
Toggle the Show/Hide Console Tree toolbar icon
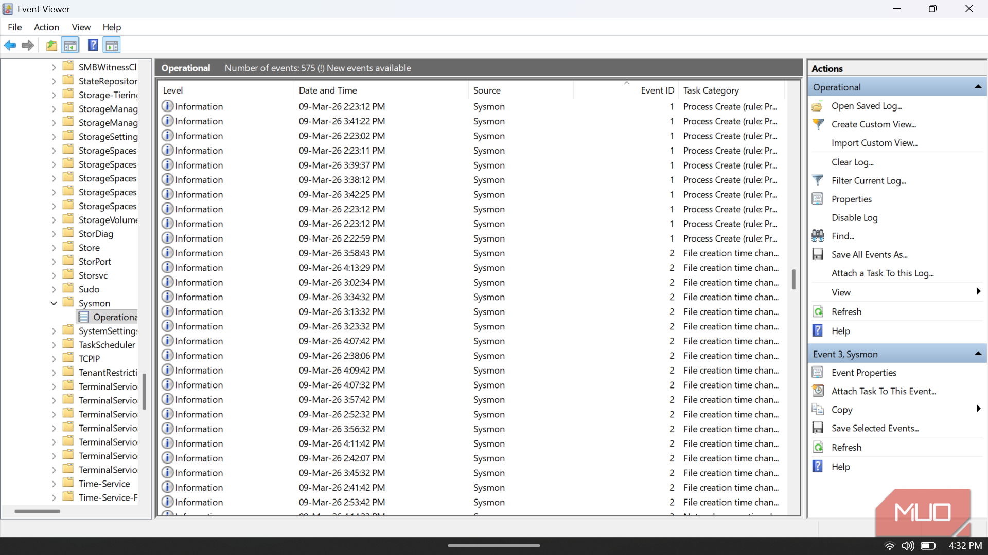tap(70, 46)
